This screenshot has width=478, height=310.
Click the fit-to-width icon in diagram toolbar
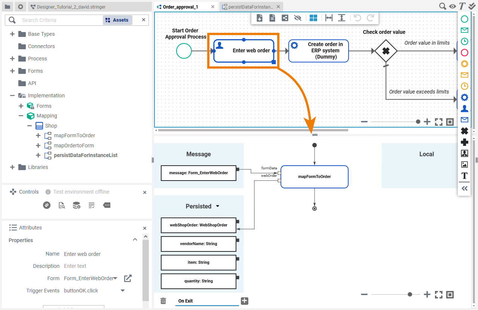coord(329,18)
